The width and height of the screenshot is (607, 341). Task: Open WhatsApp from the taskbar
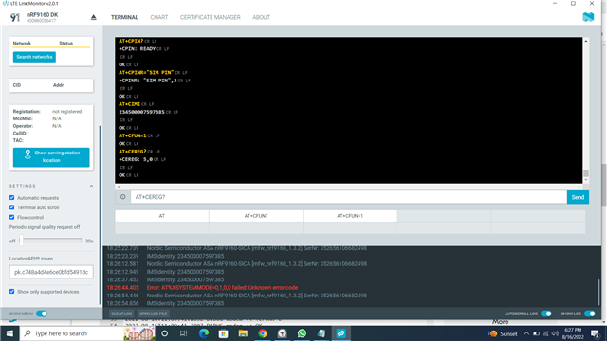[302, 333]
